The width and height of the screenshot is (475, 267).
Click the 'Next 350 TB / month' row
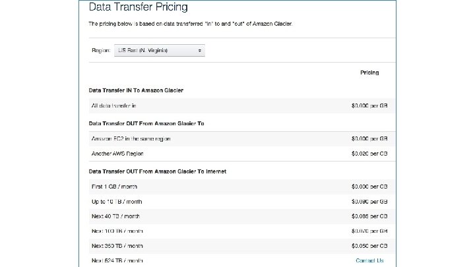coord(117,246)
